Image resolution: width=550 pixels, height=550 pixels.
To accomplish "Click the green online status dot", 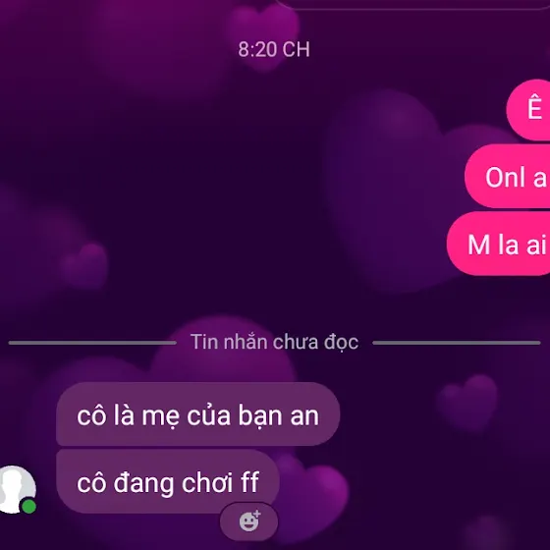I will pyautogui.click(x=28, y=507).
